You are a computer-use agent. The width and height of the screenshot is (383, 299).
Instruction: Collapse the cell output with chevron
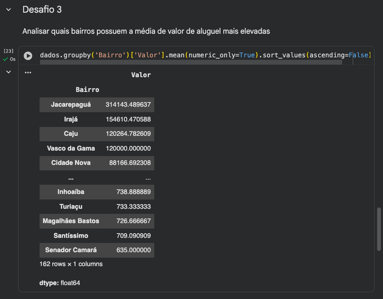[x=8, y=72]
